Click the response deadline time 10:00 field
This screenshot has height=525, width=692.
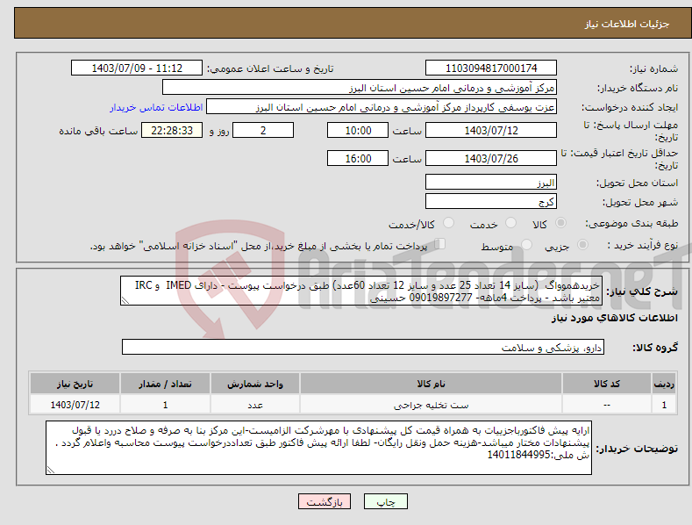click(358, 130)
